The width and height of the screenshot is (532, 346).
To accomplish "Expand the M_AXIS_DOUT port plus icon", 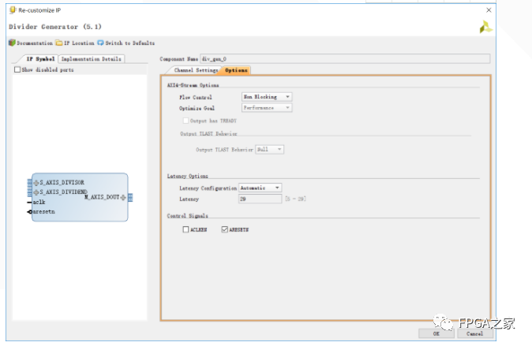I will (122, 197).
